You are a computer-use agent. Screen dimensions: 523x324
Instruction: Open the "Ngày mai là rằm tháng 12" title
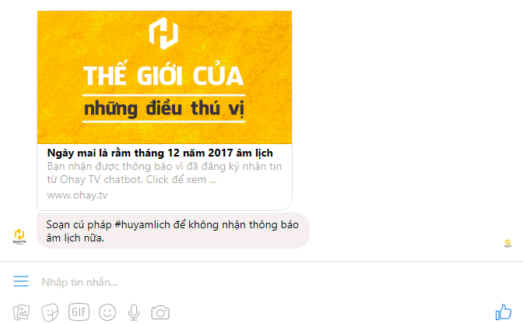pos(160,153)
